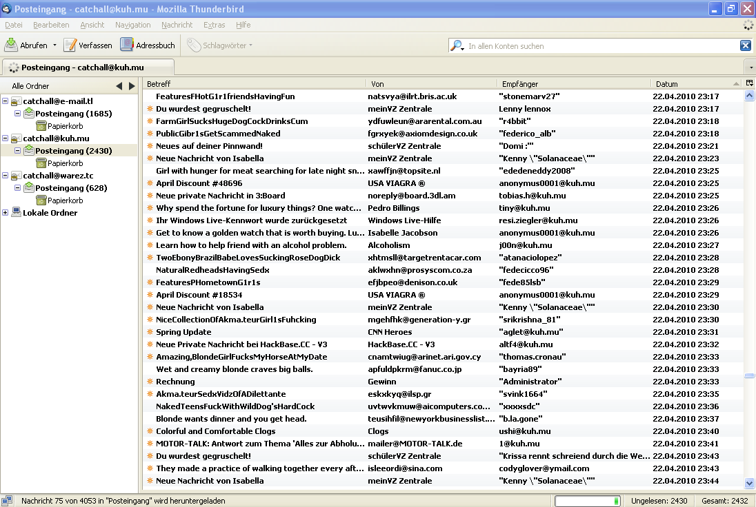756x507 pixels.
Task: Select recipient 'codyglover@ymail.com' row
Action: point(444,468)
